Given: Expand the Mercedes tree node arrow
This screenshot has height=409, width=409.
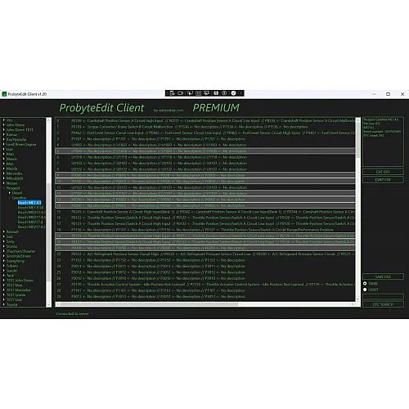Looking at the screenshot, I should pos(4,173).
